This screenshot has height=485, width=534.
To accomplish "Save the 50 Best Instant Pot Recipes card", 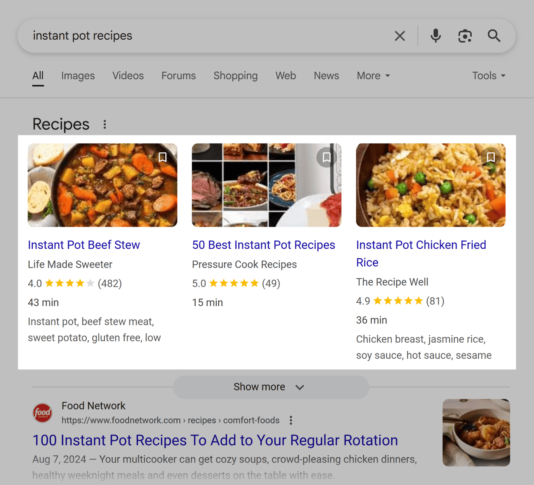I will click(326, 157).
